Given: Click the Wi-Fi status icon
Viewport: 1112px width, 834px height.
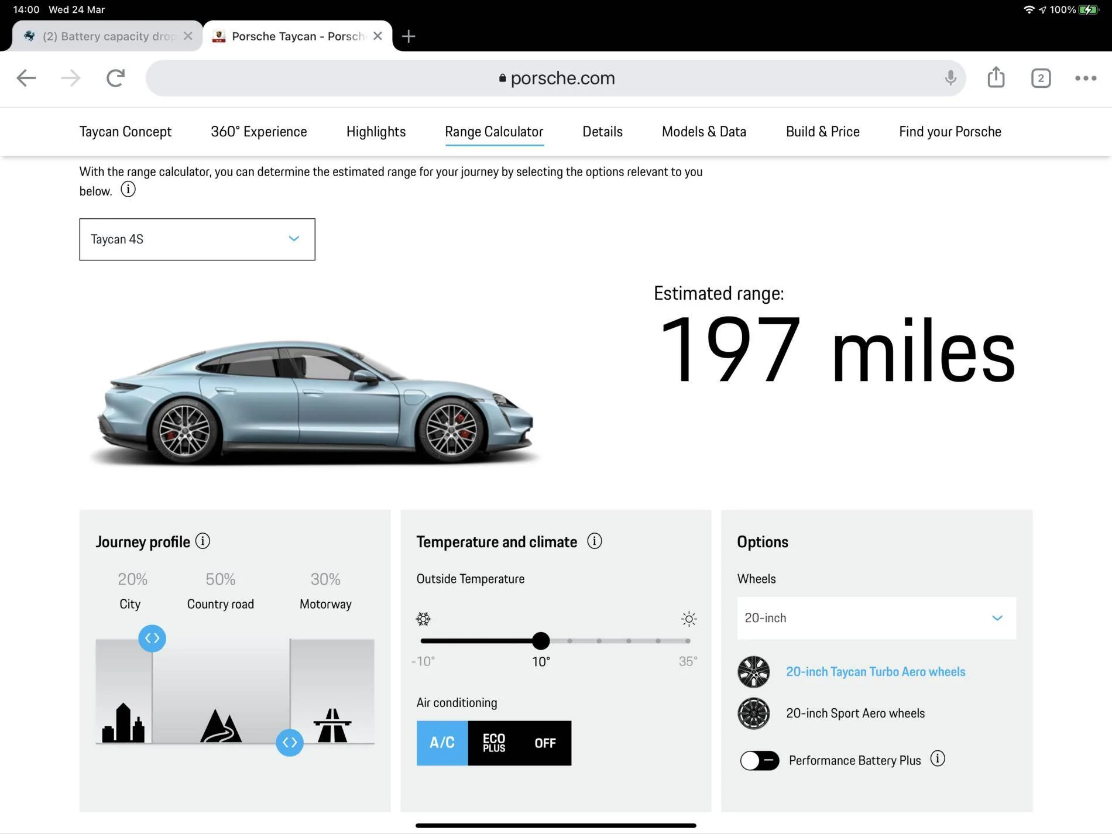Looking at the screenshot, I should pyautogui.click(x=1028, y=9).
